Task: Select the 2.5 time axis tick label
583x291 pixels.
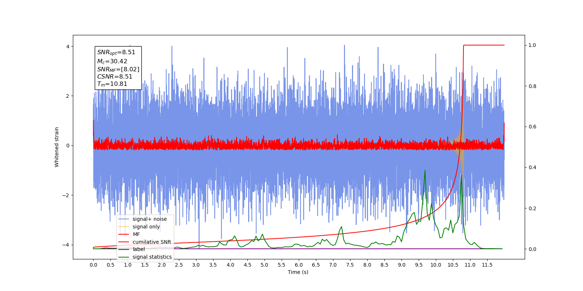Action: click(179, 265)
